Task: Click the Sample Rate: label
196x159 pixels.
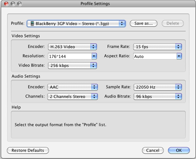Action: coord(118,87)
